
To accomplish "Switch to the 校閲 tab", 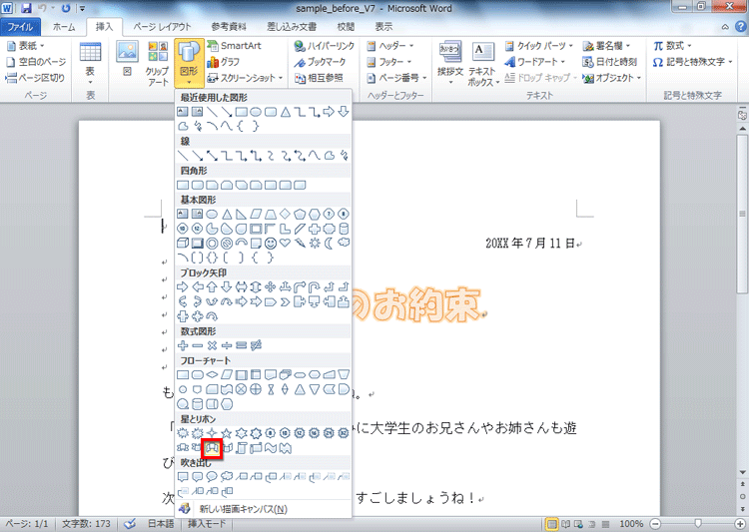I will pos(346,27).
